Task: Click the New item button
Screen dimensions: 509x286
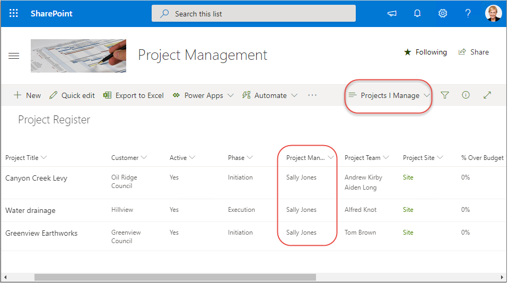Action: [x=27, y=95]
